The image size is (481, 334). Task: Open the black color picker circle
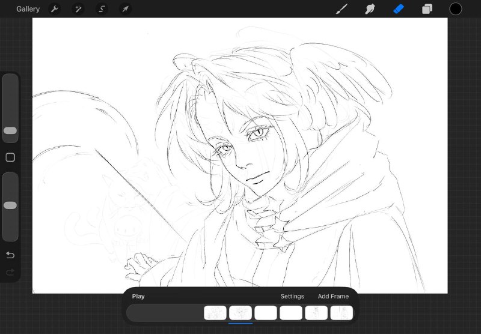[456, 9]
